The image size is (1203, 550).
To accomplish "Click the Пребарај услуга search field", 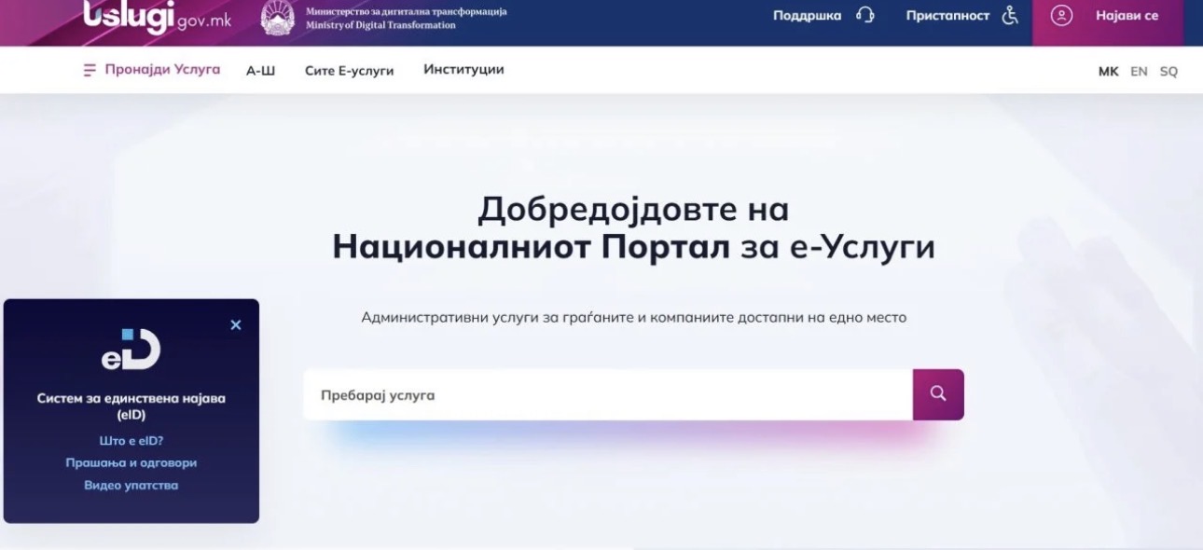I will 606,395.
